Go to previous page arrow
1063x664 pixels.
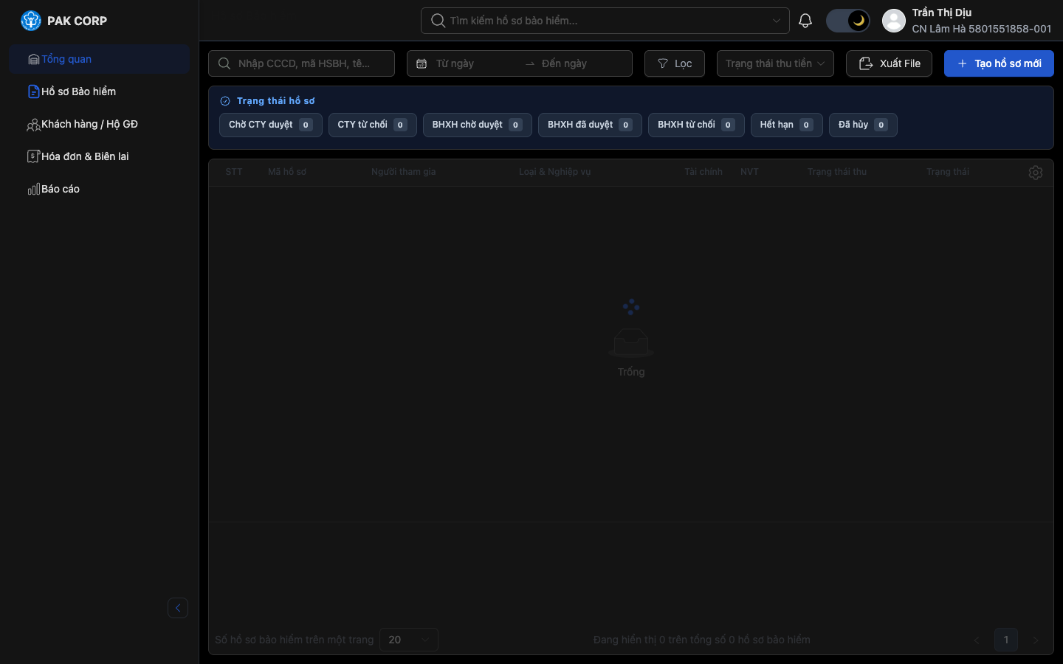pos(977,640)
